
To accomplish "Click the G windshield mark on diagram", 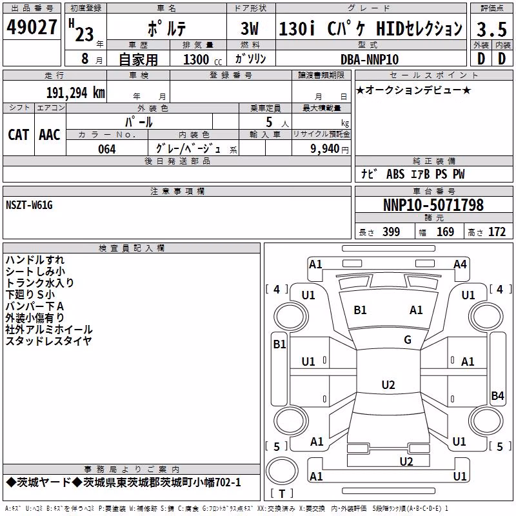I will (x=408, y=340).
